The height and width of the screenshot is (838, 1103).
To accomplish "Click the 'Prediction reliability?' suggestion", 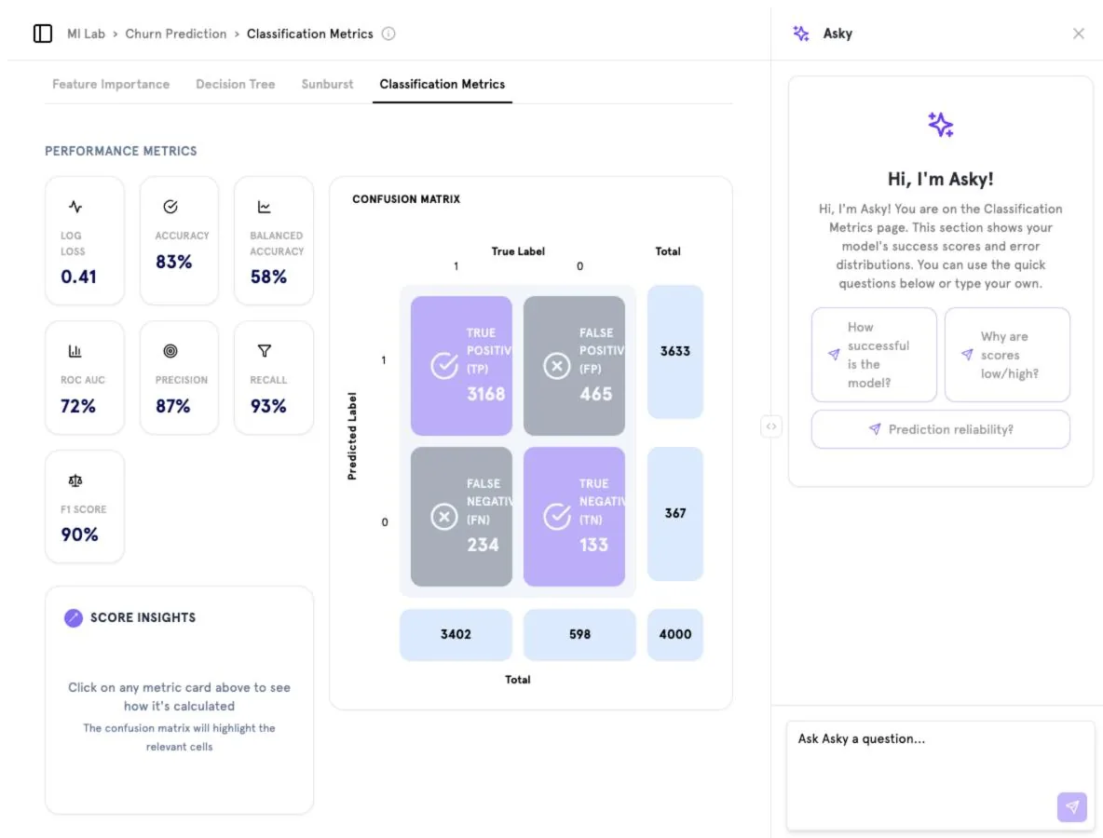I will 941,429.
